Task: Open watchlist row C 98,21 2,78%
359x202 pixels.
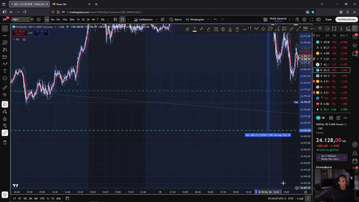Action: [332, 109]
